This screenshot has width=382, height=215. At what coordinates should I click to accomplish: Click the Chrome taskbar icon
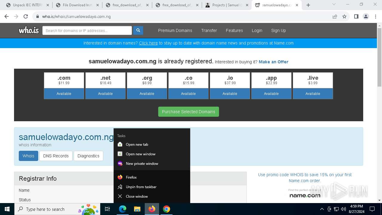tap(167, 209)
